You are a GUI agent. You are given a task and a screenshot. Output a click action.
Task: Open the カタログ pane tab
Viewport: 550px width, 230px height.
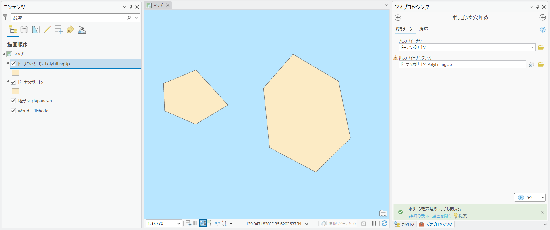[405, 224]
